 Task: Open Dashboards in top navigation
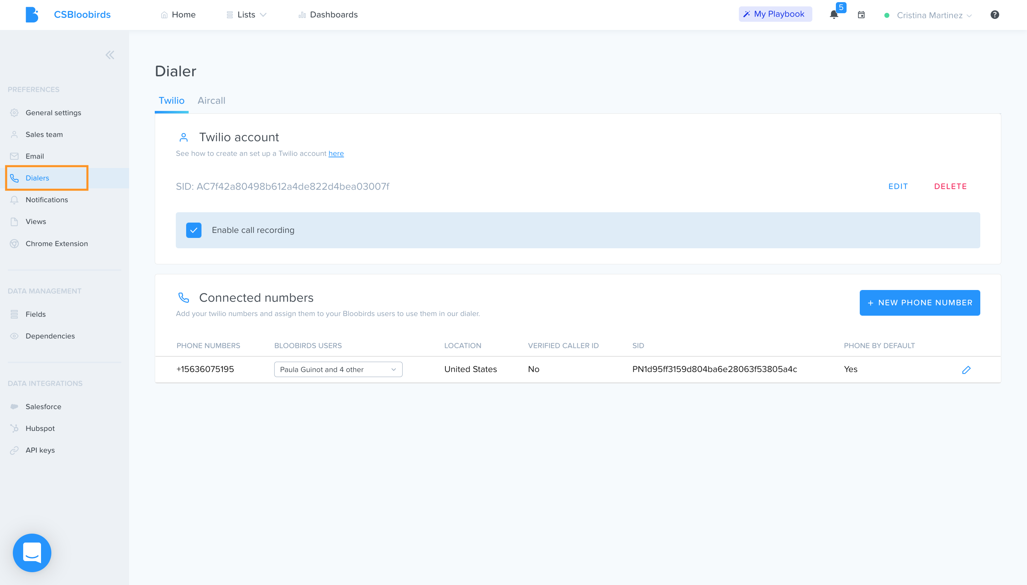click(328, 15)
